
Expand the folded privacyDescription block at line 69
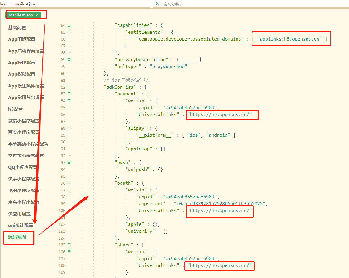(69, 60)
